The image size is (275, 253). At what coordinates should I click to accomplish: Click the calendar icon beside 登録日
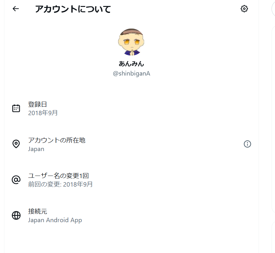click(16, 108)
